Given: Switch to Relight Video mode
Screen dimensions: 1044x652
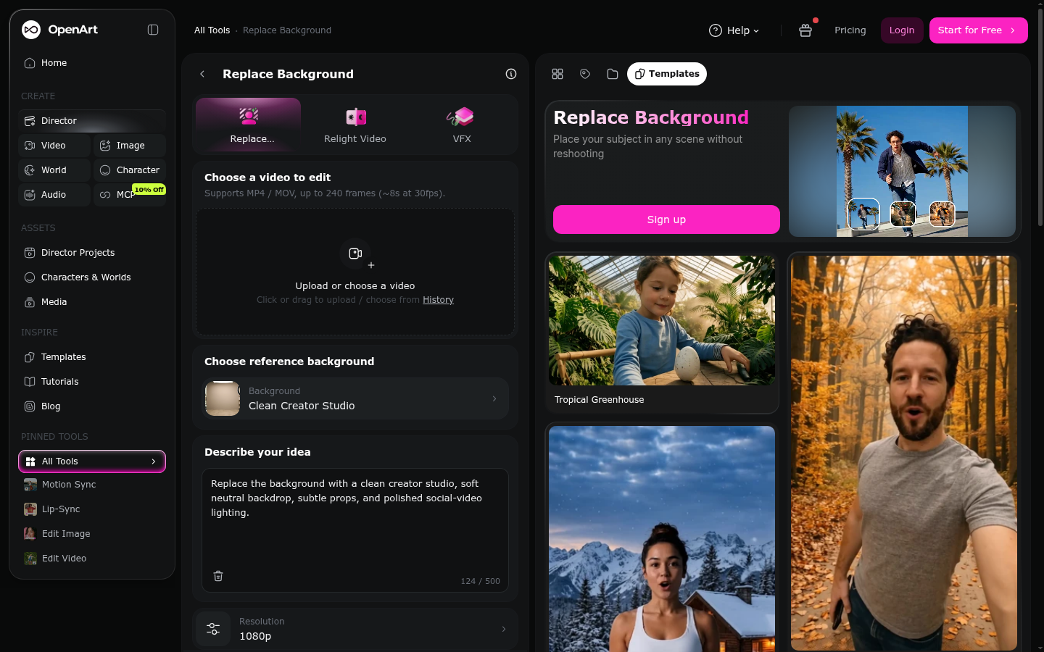Looking at the screenshot, I should point(355,125).
